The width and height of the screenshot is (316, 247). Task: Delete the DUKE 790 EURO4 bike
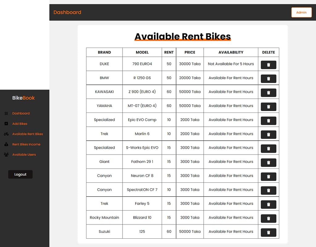268,65
